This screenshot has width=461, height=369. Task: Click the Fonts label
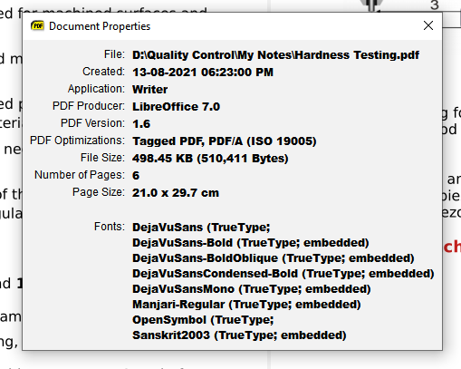point(110,227)
